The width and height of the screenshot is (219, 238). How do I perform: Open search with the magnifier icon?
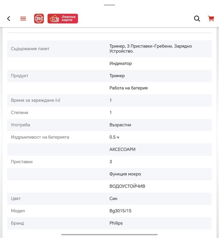[197, 19]
